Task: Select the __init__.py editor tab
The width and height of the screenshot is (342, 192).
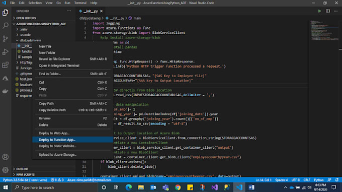Action: [x=91, y=11]
